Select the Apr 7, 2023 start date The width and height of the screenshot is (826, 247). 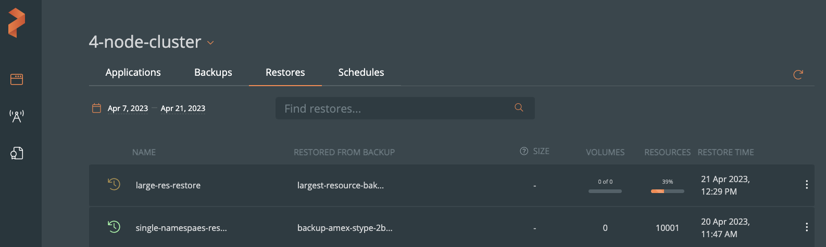tap(128, 108)
